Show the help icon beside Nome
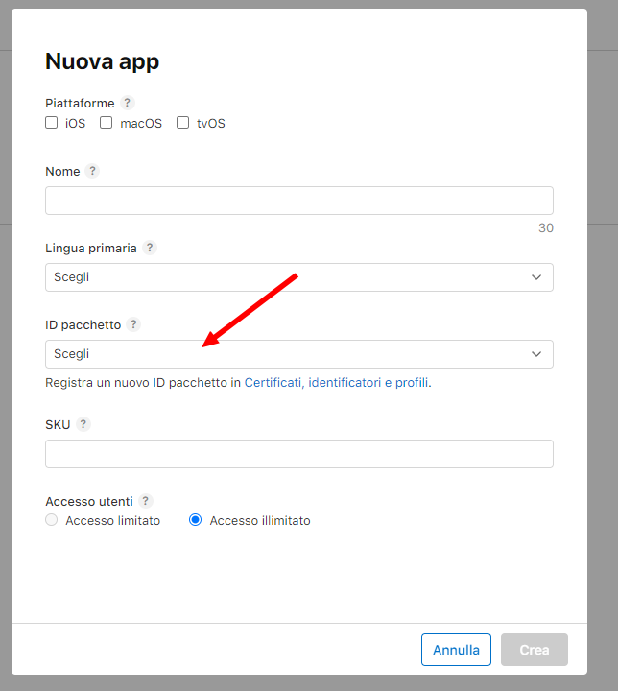 click(x=92, y=171)
